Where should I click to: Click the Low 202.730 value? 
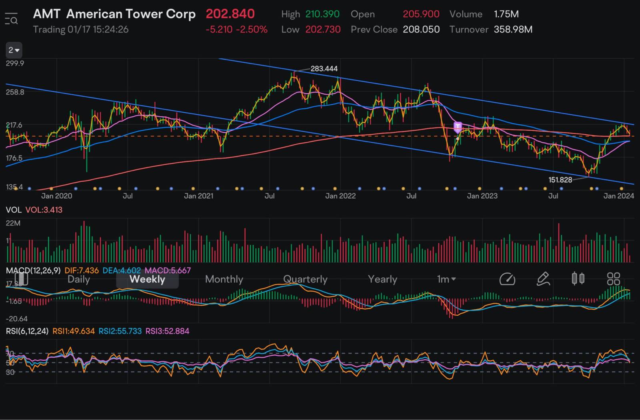tap(323, 30)
